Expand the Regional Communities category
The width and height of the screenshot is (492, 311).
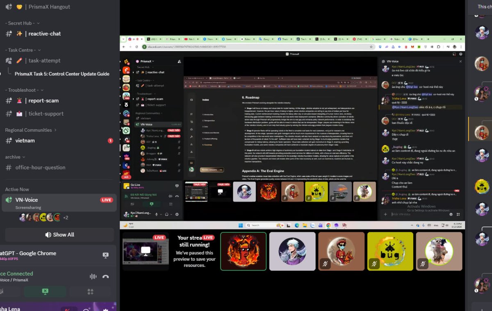pyautogui.click(x=31, y=130)
